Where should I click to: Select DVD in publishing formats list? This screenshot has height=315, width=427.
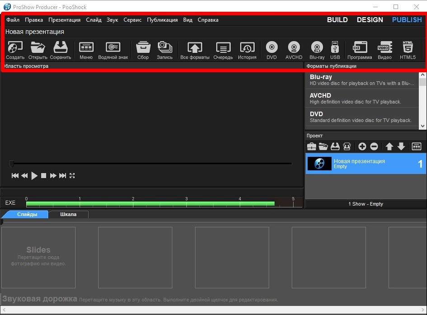[362, 117]
